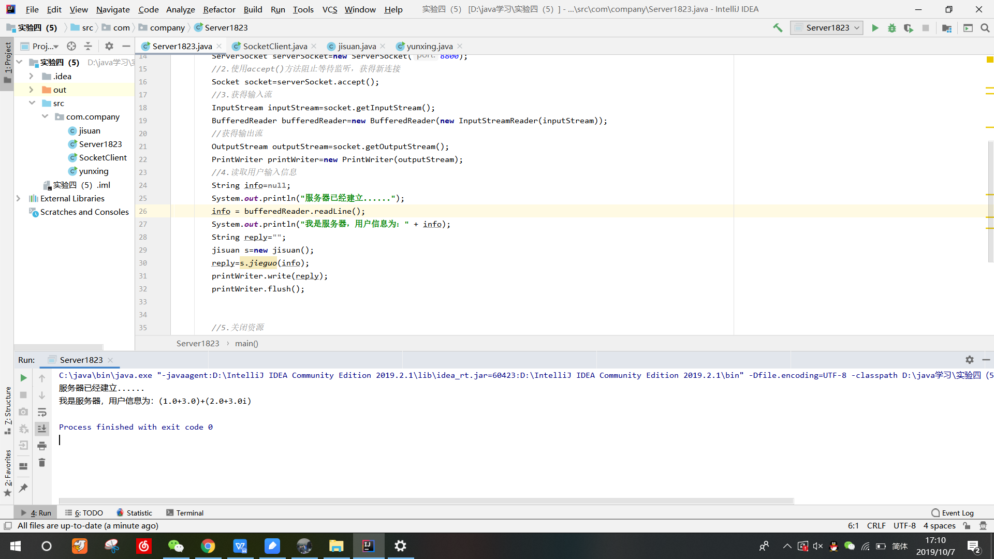The width and height of the screenshot is (994, 559).
Task: Expand the out folder
Action: click(31, 90)
